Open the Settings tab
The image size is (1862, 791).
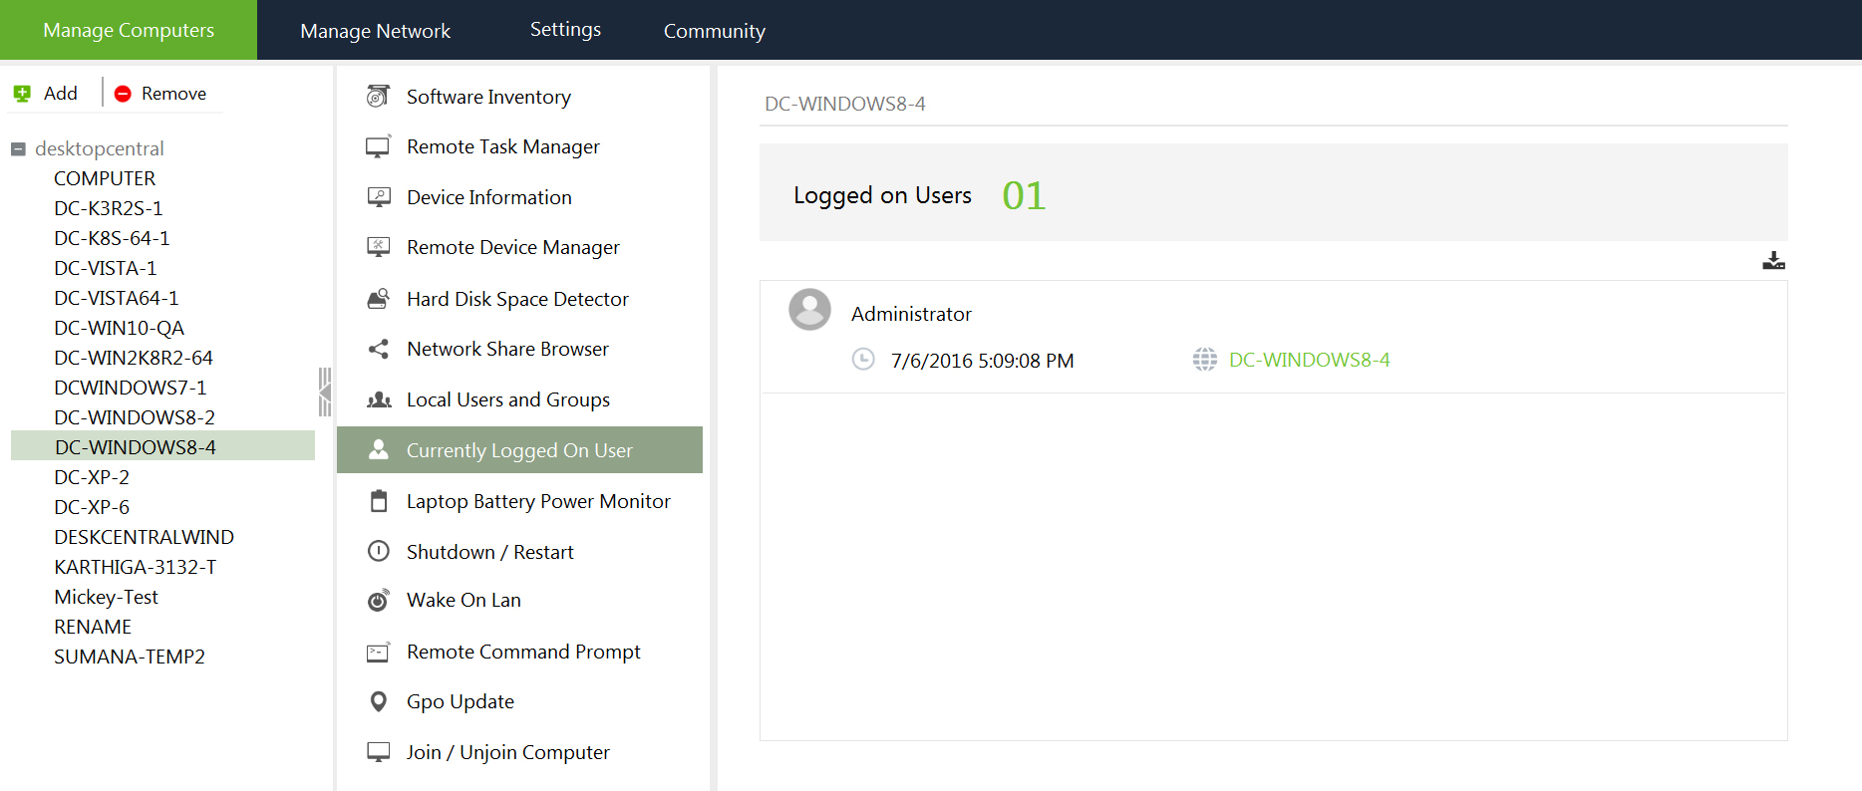(x=565, y=30)
